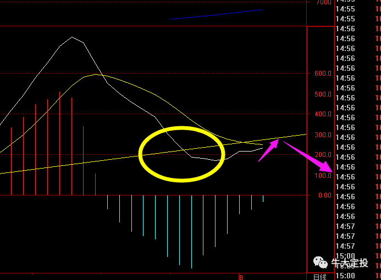Click the 400.0 axis label
Image resolution: width=381 pixels, height=280 pixels.
click(323, 114)
